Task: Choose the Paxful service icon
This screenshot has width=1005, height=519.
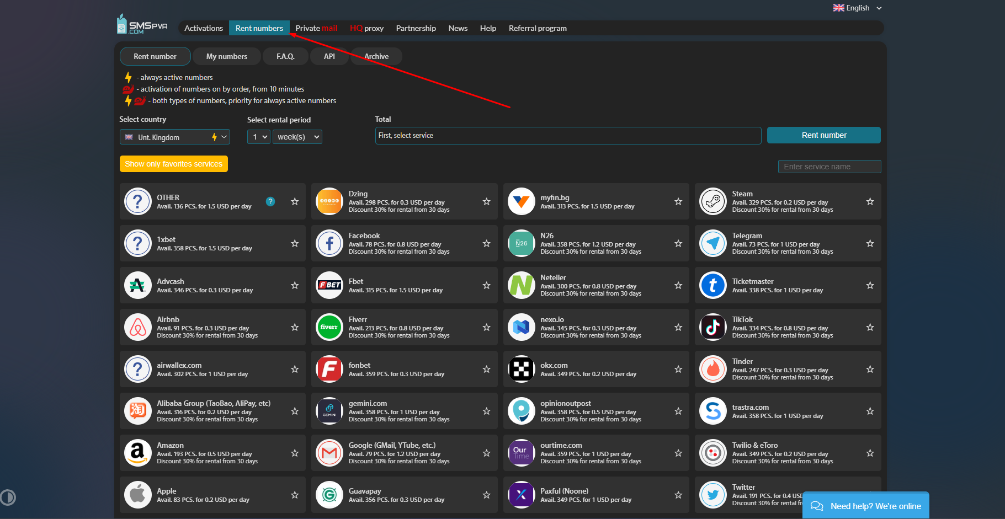Action: (522, 495)
